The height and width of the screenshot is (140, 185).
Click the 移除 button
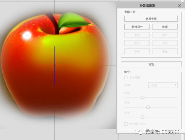tap(137, 51)
